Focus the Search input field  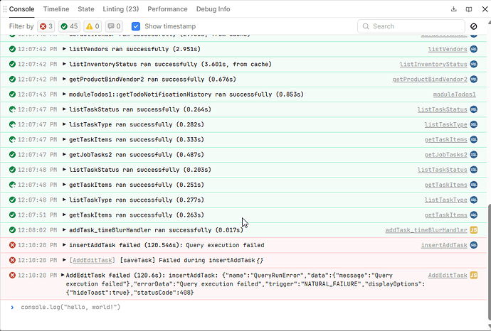pos(411,26)
